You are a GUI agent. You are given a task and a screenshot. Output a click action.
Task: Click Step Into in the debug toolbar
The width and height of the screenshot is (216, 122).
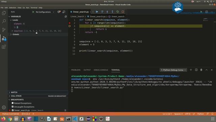click(x=107, y=12)
